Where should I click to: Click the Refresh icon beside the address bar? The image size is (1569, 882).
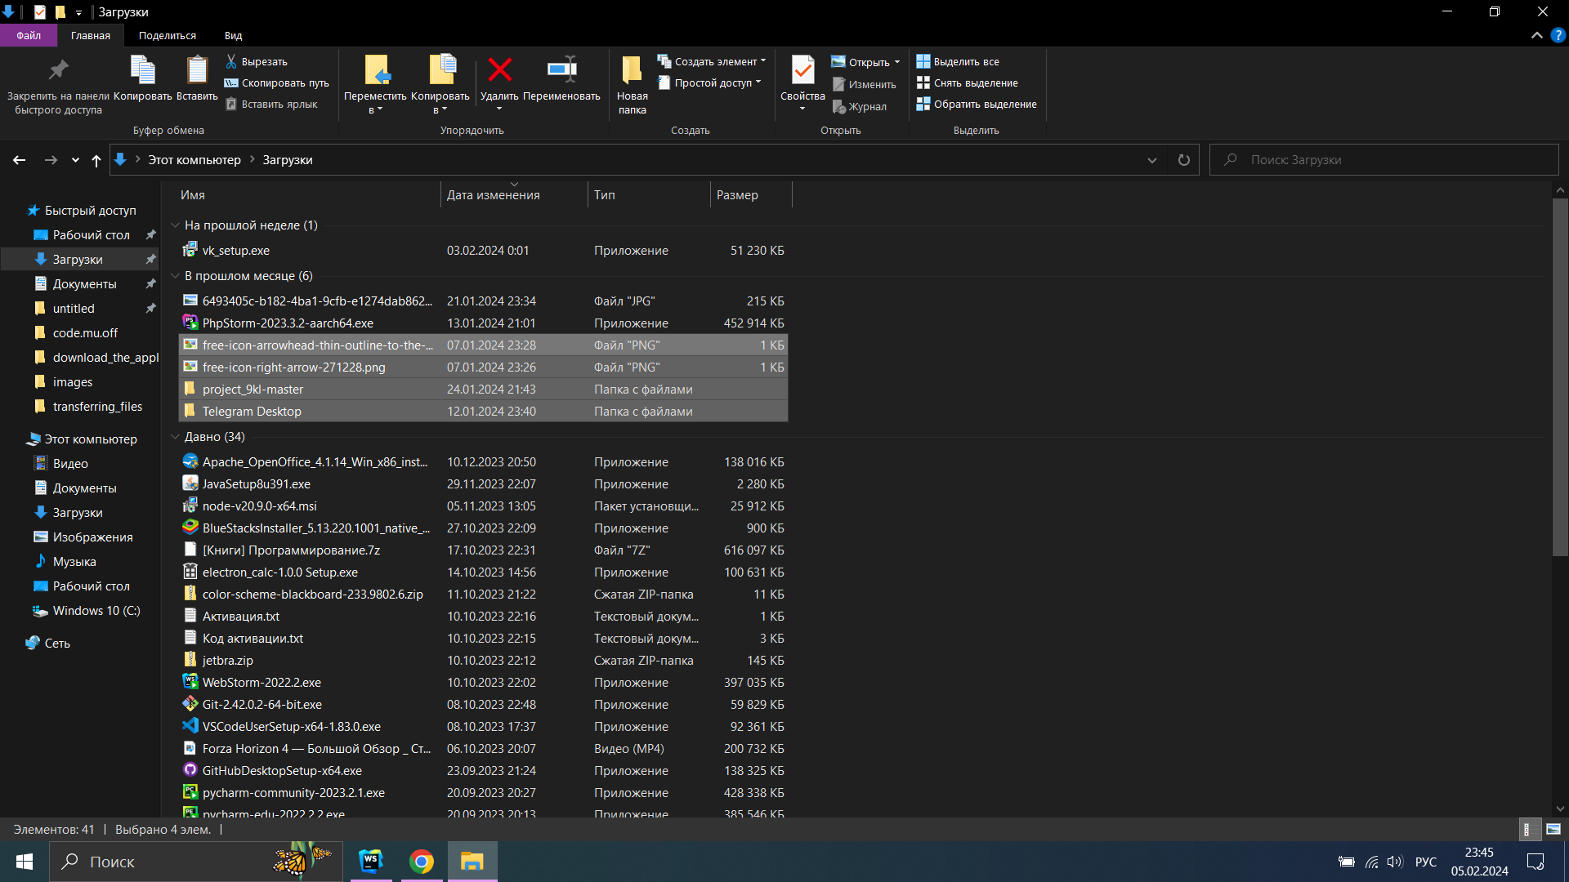point(1183,160)
